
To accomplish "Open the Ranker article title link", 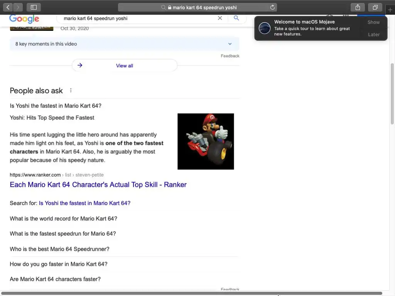I will coord(98,185).
